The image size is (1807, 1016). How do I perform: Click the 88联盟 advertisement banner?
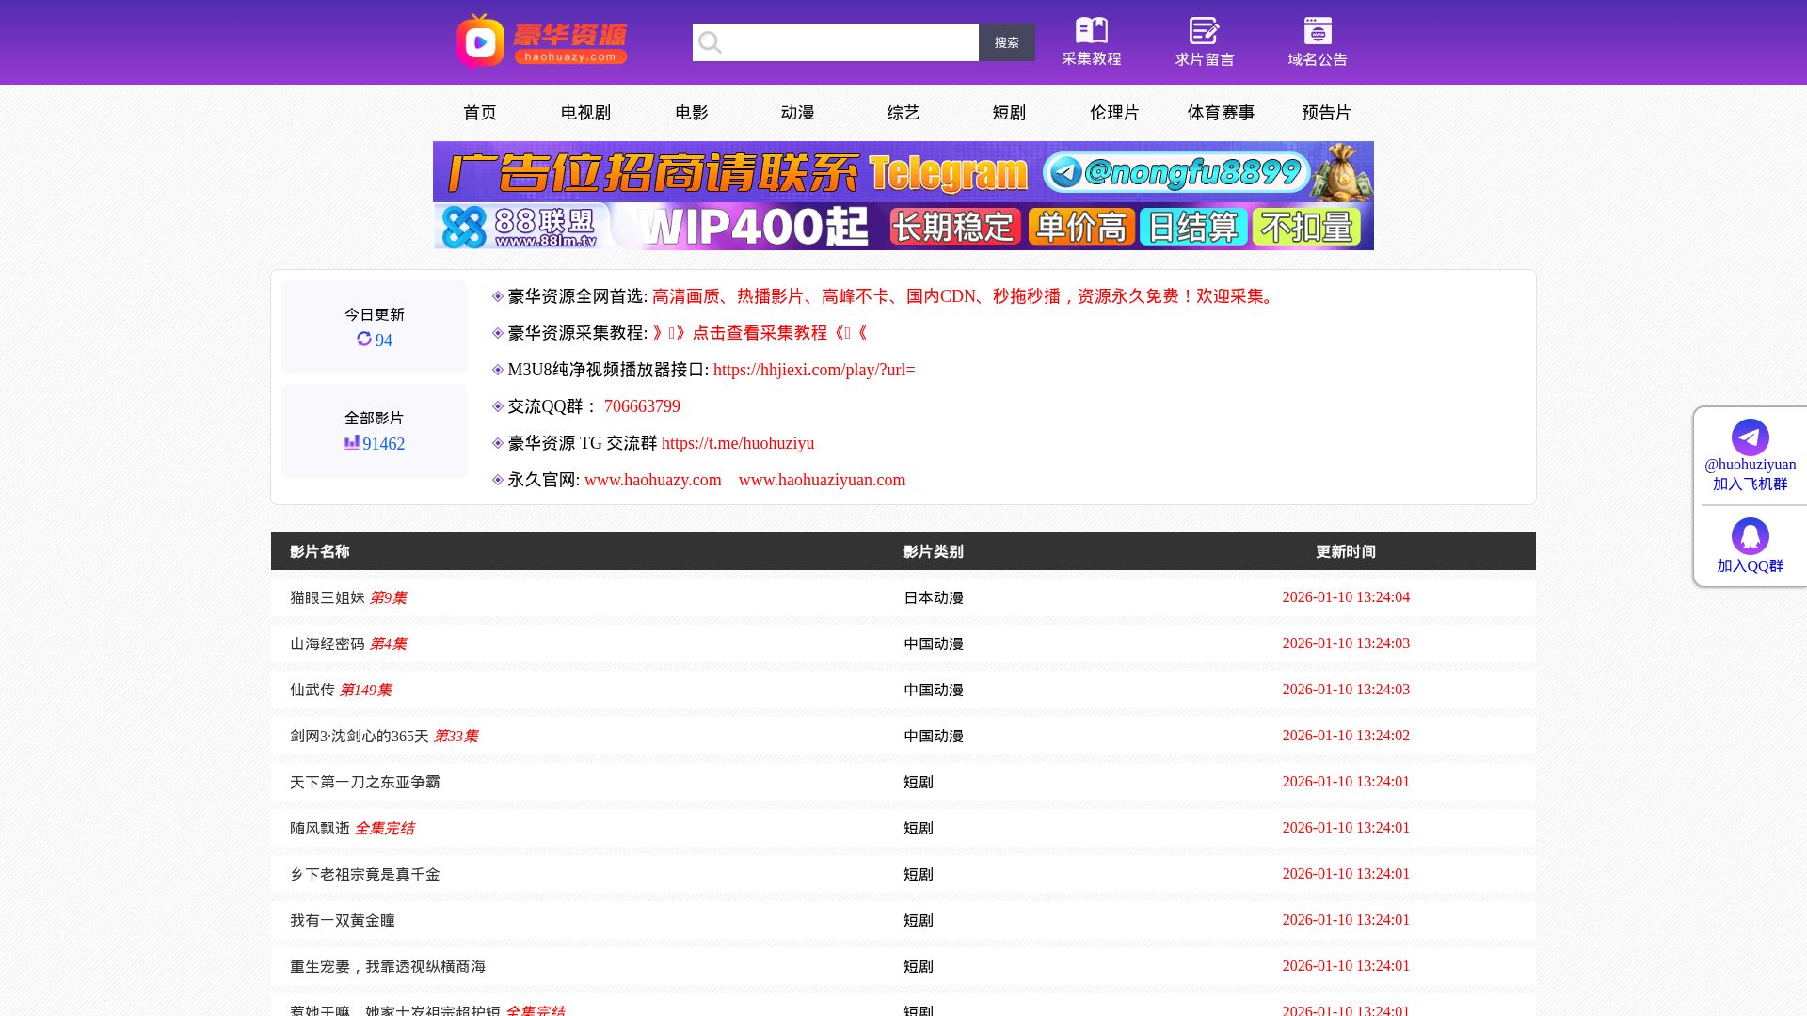pos(903,227)
